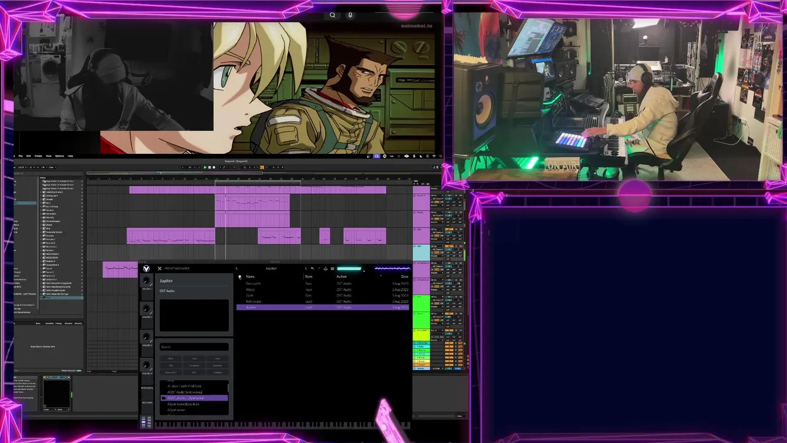The width and height of the screenshot is (787, 443).
Task: Toggle the orange draw mode button
Action: pyautogui.click(x=262, y=167)
